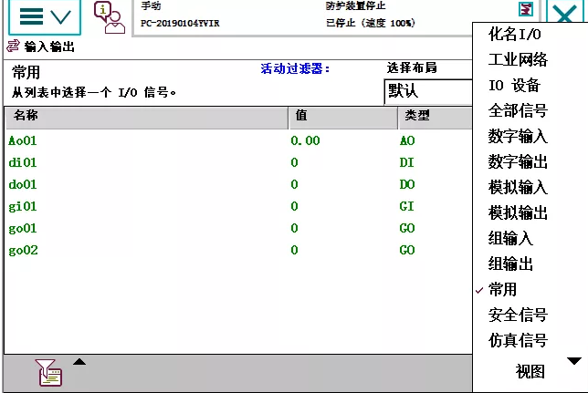Select the do01 signal row

[238, 184]
